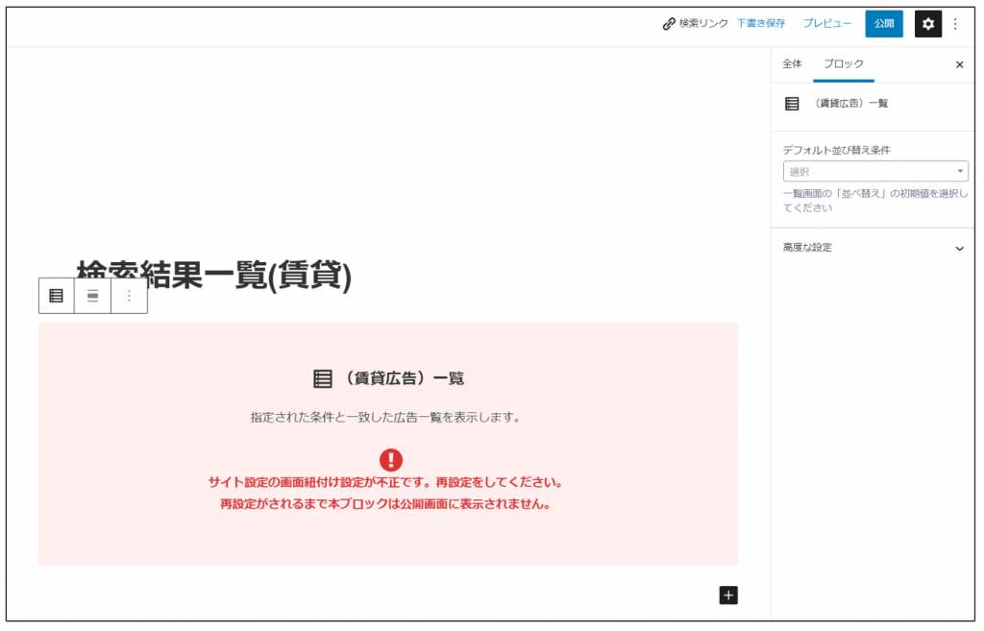984x631 pixels.
Task: Expand the 高度な設定 section
Action: click(873, 248)
